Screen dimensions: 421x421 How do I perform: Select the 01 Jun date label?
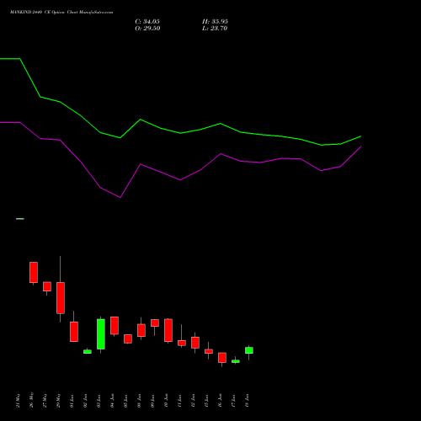[72, 401]
